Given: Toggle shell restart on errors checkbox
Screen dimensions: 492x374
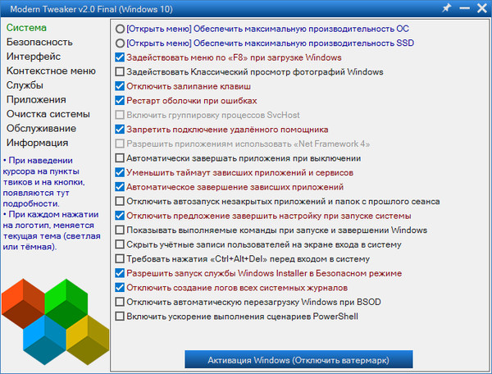Looking at the screenshot, I should [x=120, y=101].
